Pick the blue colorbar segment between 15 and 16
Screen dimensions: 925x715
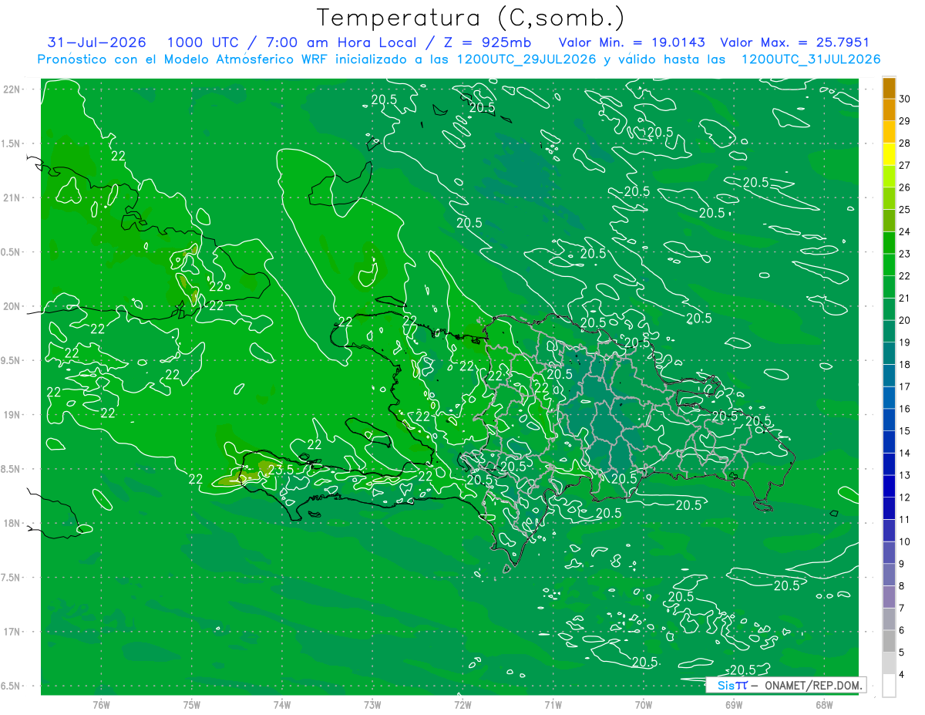coord(890,420)
